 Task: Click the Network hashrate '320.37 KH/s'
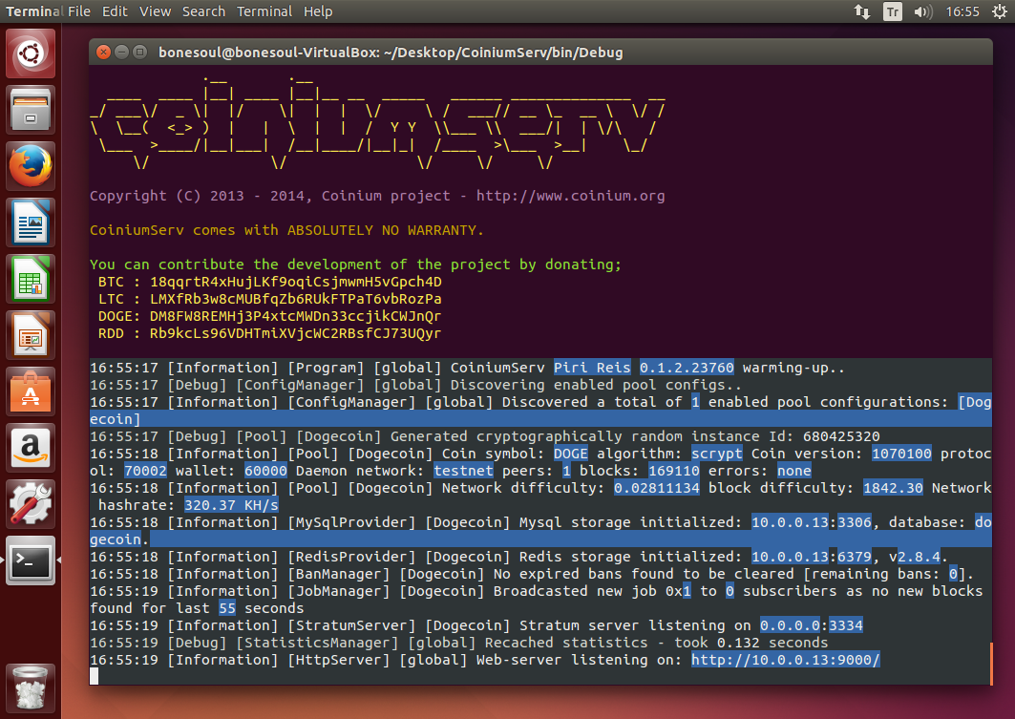coord(232,505)
